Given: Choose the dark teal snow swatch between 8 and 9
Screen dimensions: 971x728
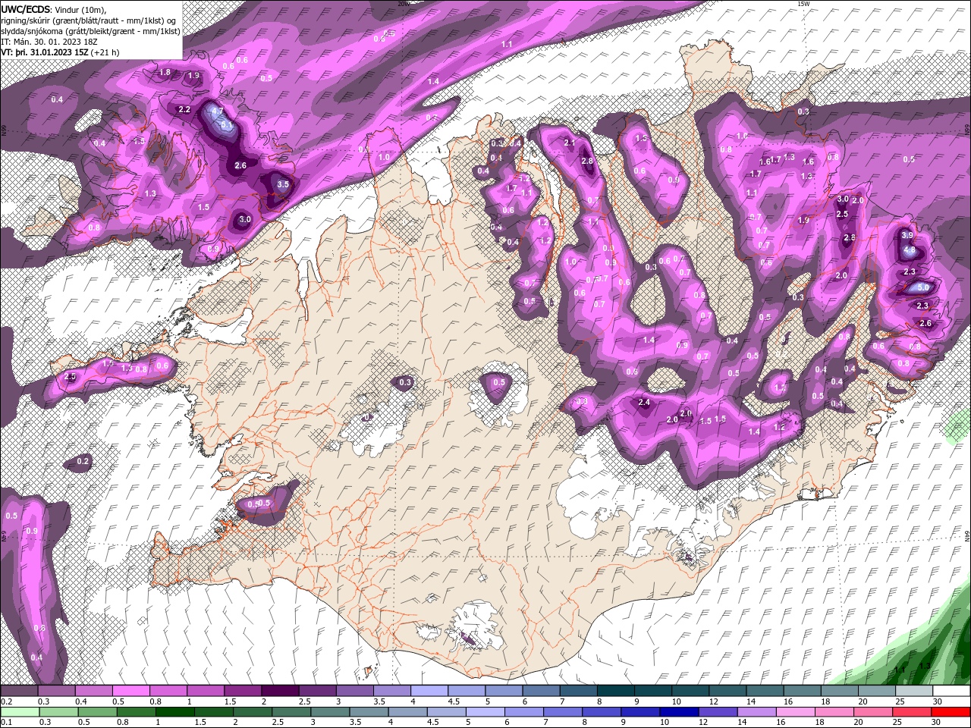Looking at the screenshot, I should (616, 691).
